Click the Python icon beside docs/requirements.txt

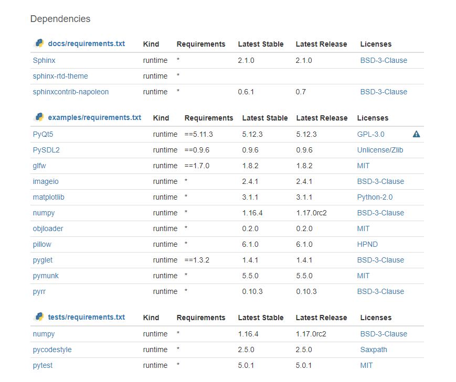click(x=39, y=43)
